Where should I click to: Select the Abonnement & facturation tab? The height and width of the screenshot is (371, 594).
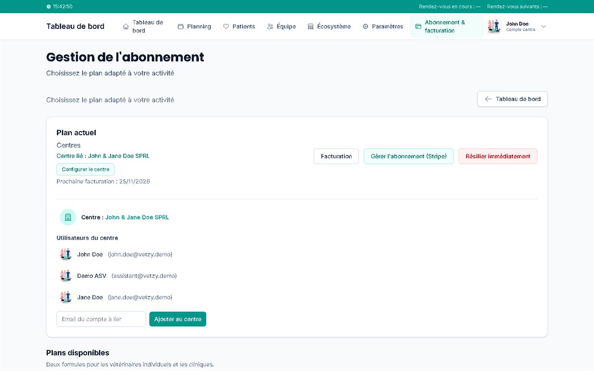click(447, 26)
